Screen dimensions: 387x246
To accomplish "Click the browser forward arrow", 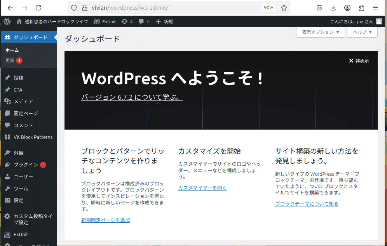I will point(24,8).
